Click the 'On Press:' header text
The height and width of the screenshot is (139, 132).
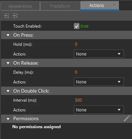[x=23, y=35]
